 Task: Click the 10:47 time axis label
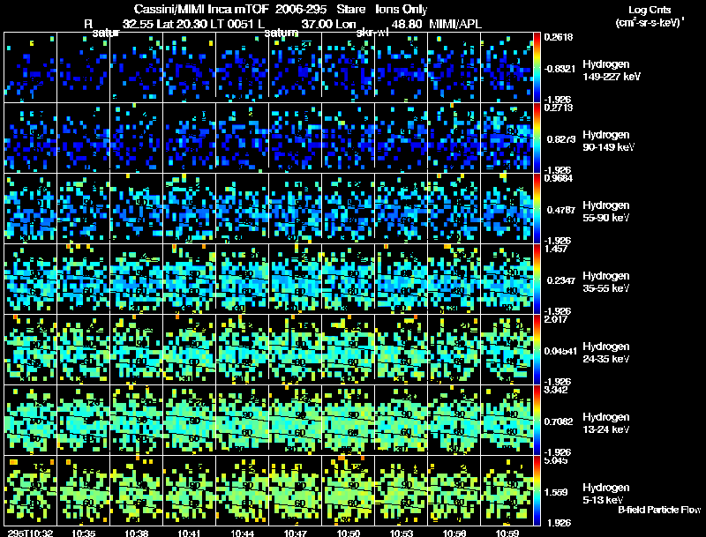296,533
